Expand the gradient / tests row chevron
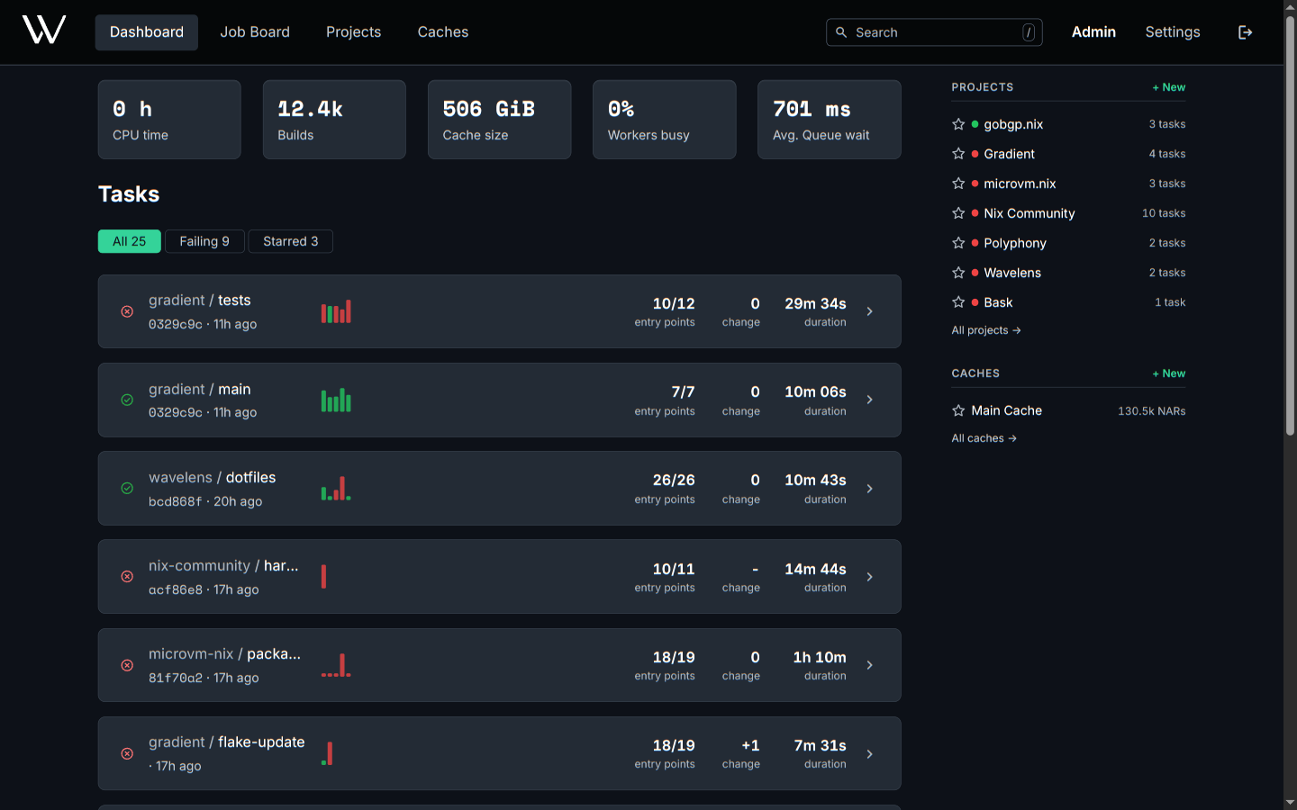This screenshot has height=810, width=1297. click(x=869, y=311)
